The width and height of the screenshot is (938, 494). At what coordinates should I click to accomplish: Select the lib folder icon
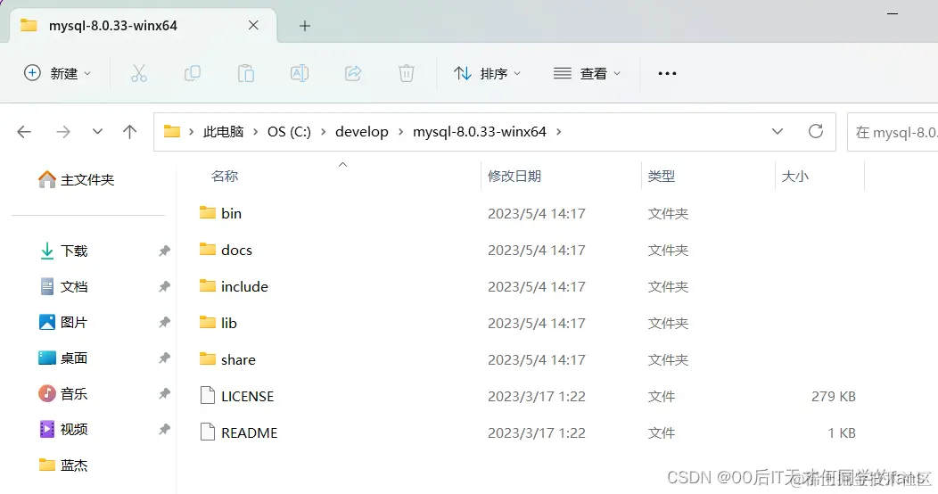pos(208,323)
